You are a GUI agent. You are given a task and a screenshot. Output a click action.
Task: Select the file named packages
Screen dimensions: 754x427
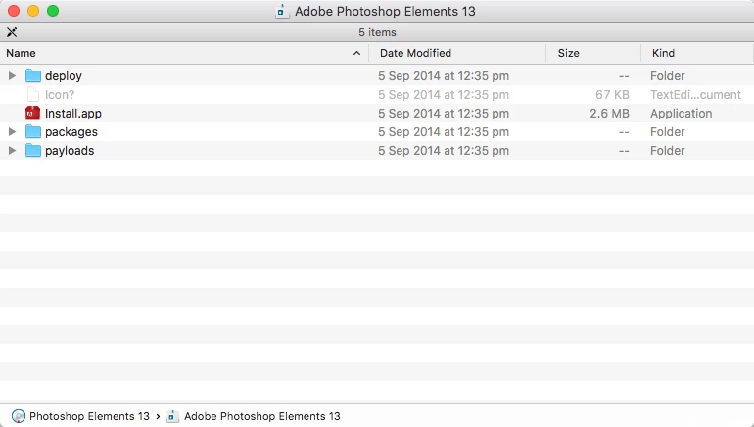(71, 132)
